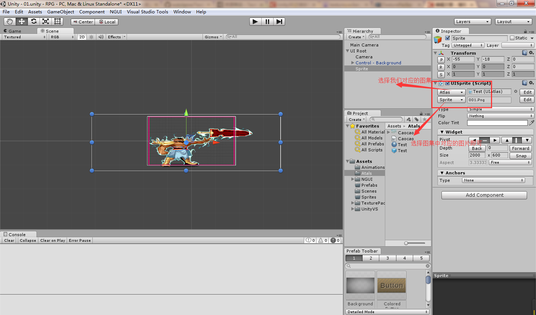Image resolution: width=536 pixels, height=315 pixels.
Task: Select the Rotate tool
Action: click(33, 21)
